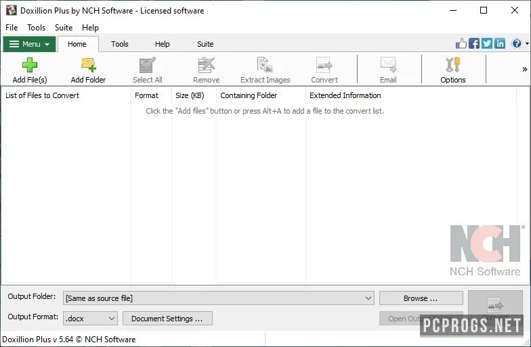
Task: Click the Doxillion Plus v 5.64 status text
Action: [x=69, y=340]
